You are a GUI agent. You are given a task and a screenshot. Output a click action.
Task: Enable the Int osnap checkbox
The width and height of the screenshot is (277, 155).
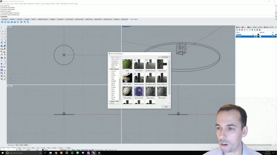coord(27,148)
